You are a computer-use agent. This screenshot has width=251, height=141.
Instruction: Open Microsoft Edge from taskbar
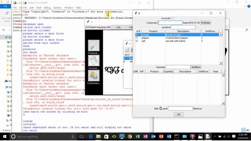point(91,137)
